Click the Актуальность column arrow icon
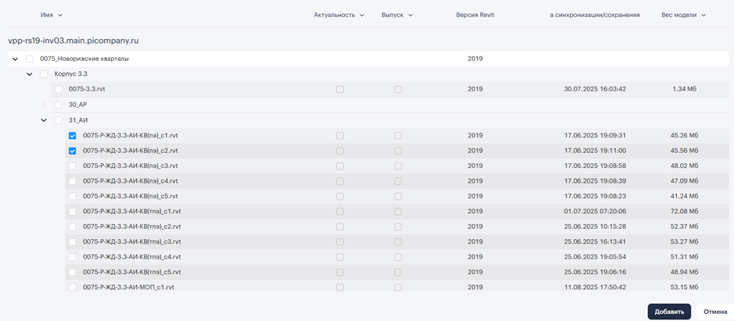This screenshot has width=734, height=321. point(362,15)
